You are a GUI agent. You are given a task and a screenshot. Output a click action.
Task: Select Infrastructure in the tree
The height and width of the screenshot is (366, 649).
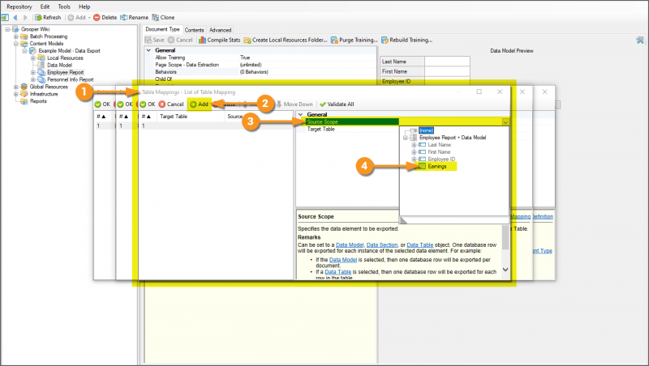point(44,94)
